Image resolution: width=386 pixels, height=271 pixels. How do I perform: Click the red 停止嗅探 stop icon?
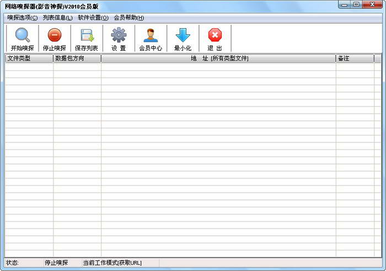tap(55, 39)
